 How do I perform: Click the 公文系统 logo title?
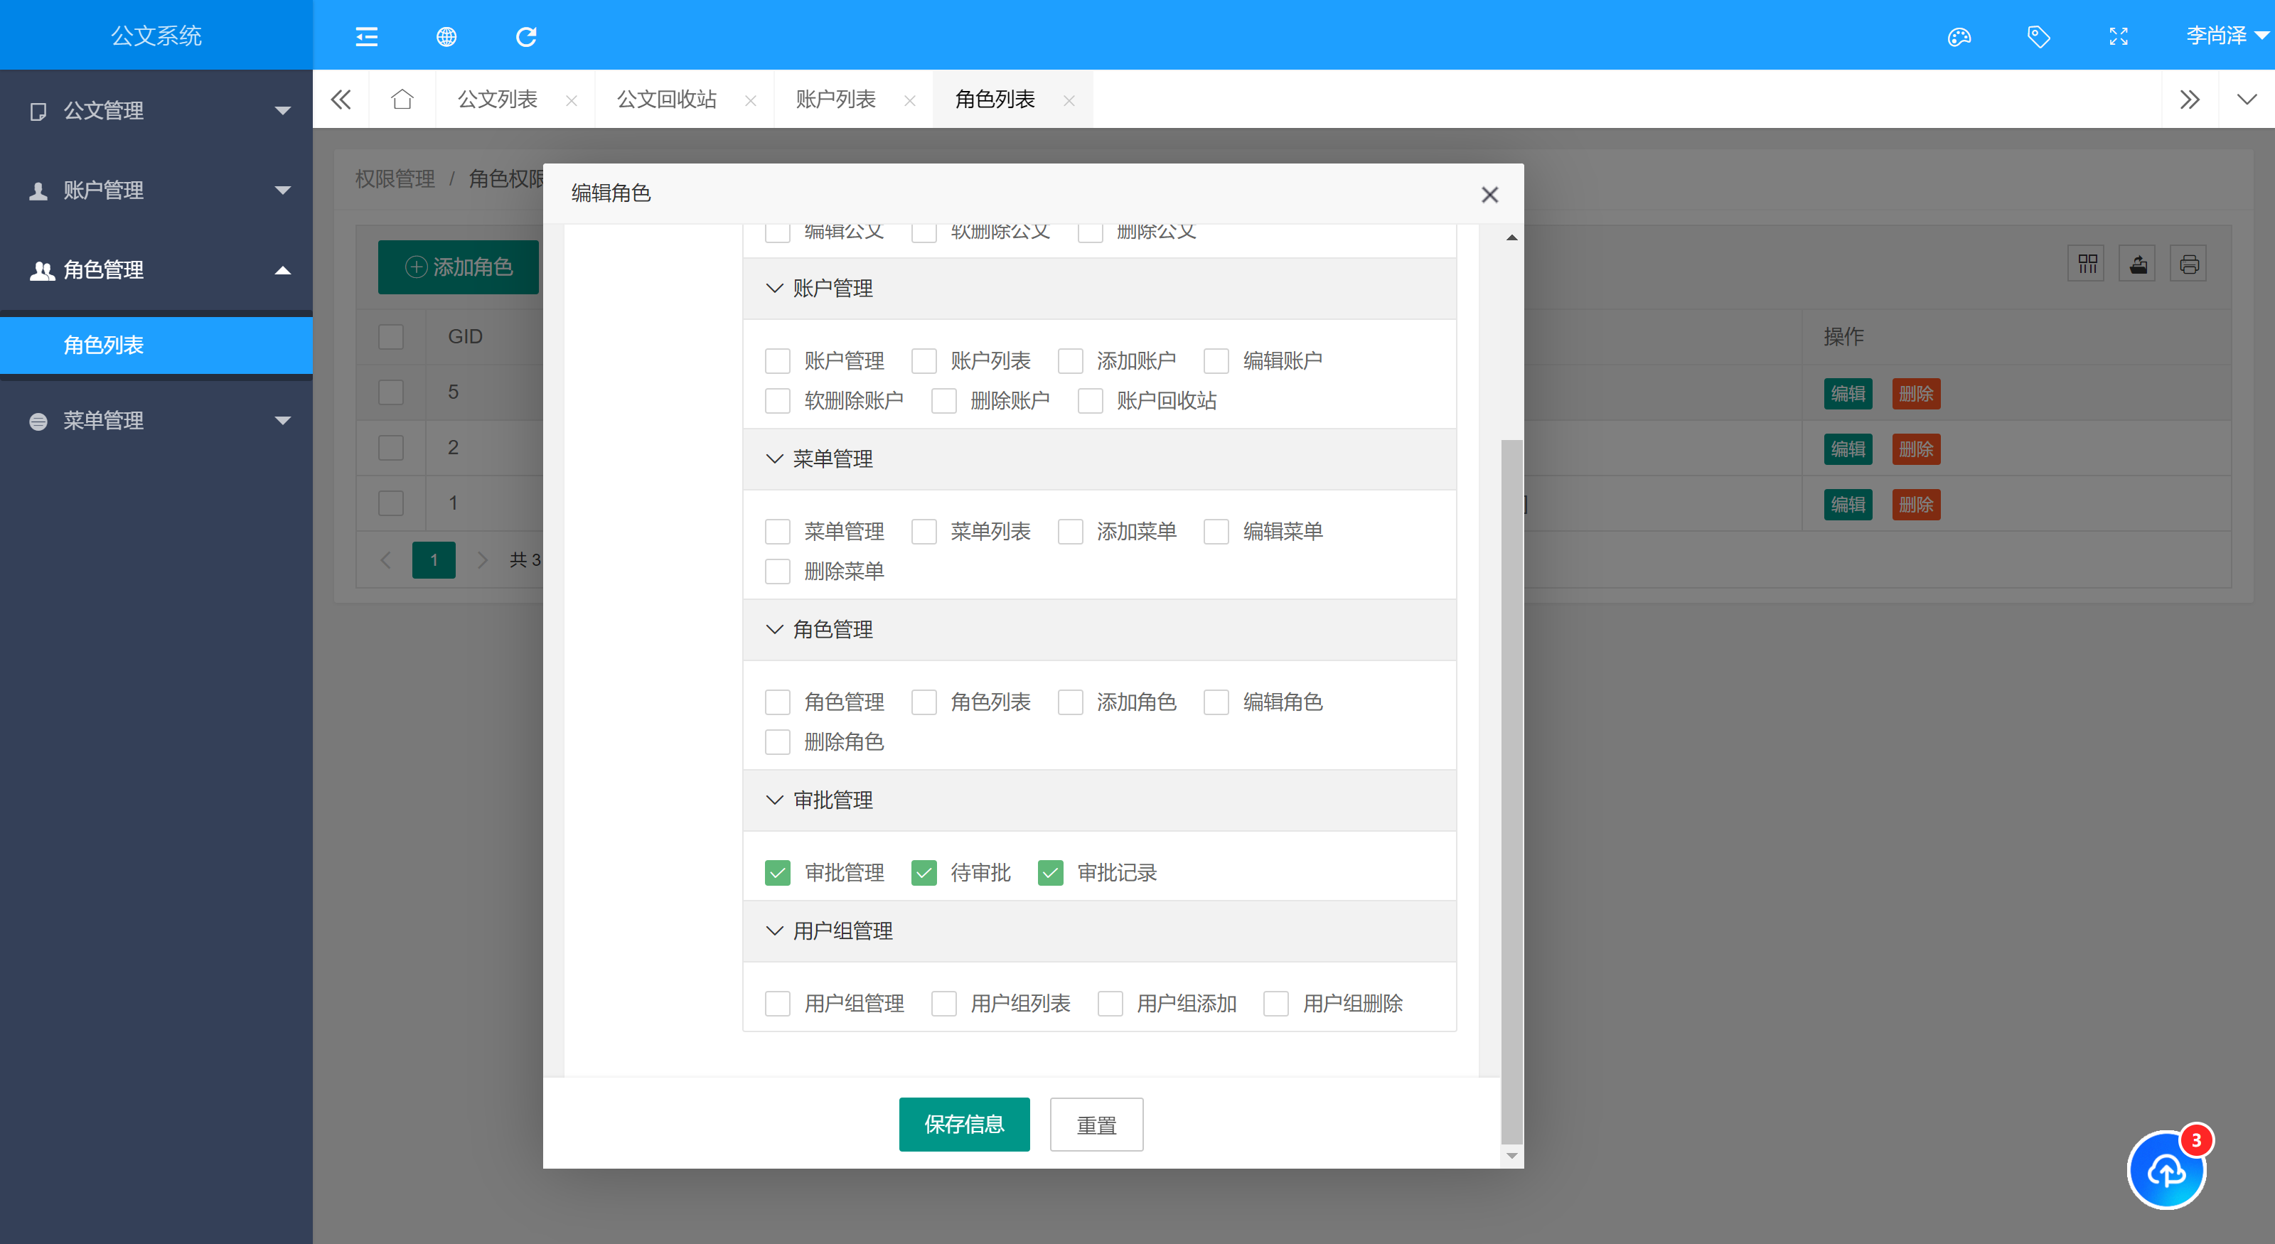[x=156, y=36]
